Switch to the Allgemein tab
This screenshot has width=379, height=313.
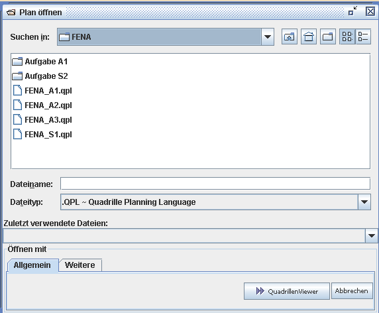pos(32,265)
